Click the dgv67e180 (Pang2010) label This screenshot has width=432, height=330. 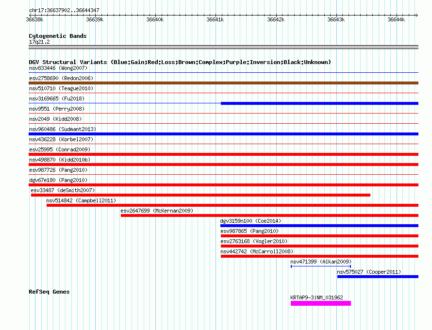point(58,180)
